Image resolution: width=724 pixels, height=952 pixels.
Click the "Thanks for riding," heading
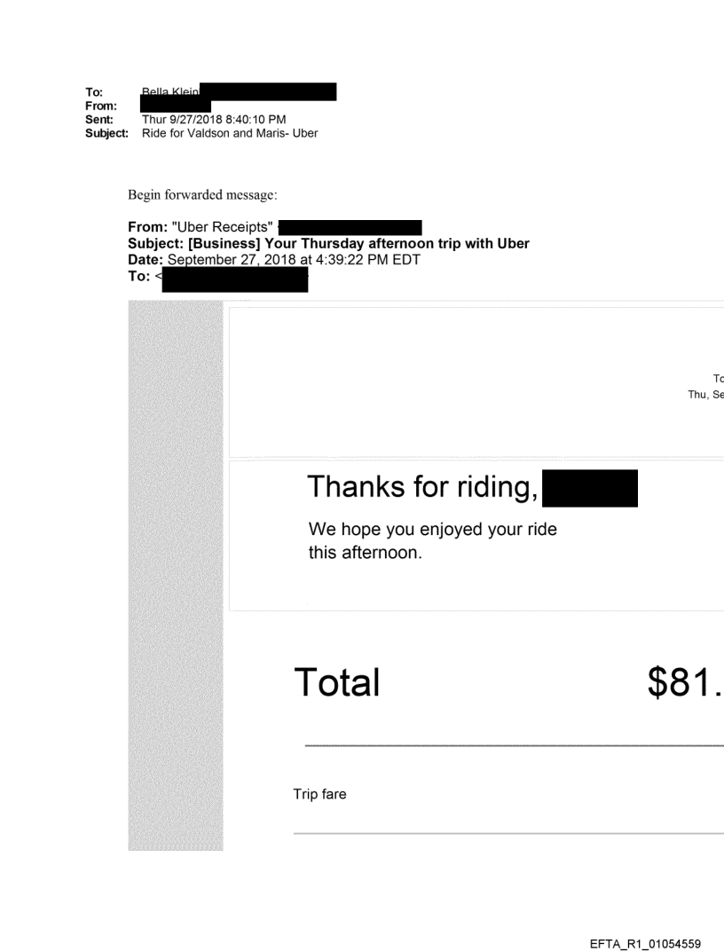pos(421,486)
